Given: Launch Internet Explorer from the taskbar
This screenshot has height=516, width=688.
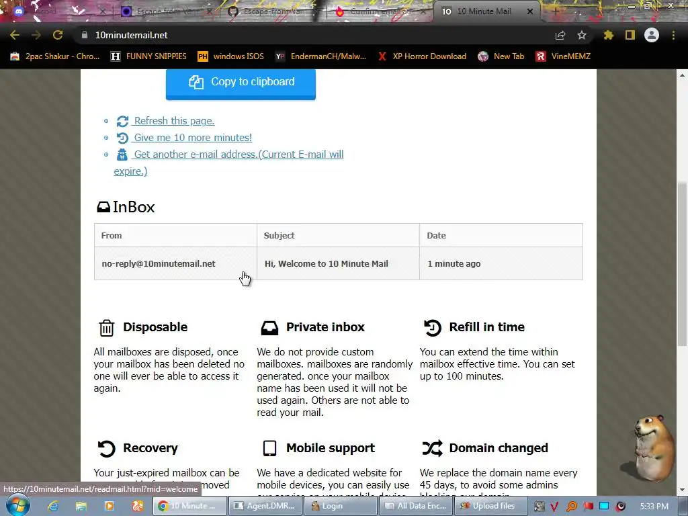Looking at the screenshot, I should point(53,506).
